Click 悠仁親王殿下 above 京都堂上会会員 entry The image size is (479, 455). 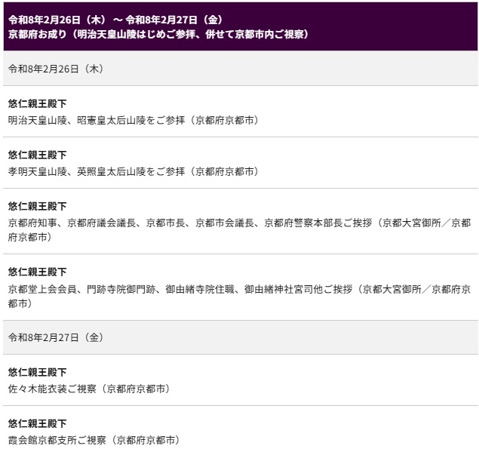(37, 272)
